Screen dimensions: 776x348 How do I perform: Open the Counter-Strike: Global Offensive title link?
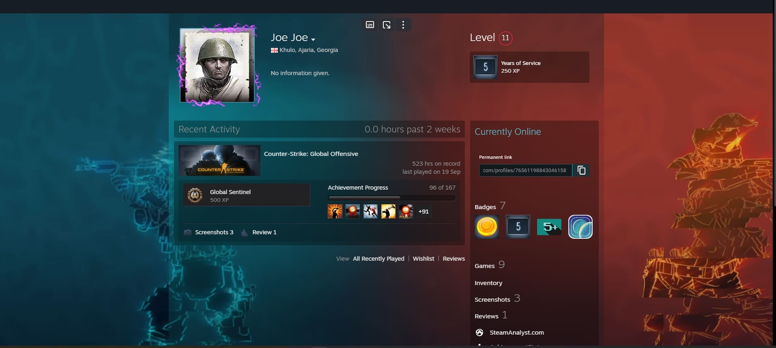[311, 154]
